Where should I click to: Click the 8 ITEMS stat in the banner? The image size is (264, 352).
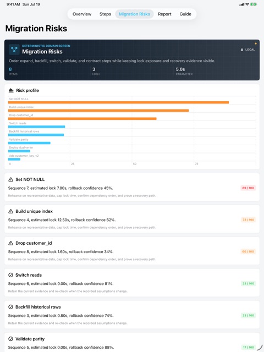point(13,71)
